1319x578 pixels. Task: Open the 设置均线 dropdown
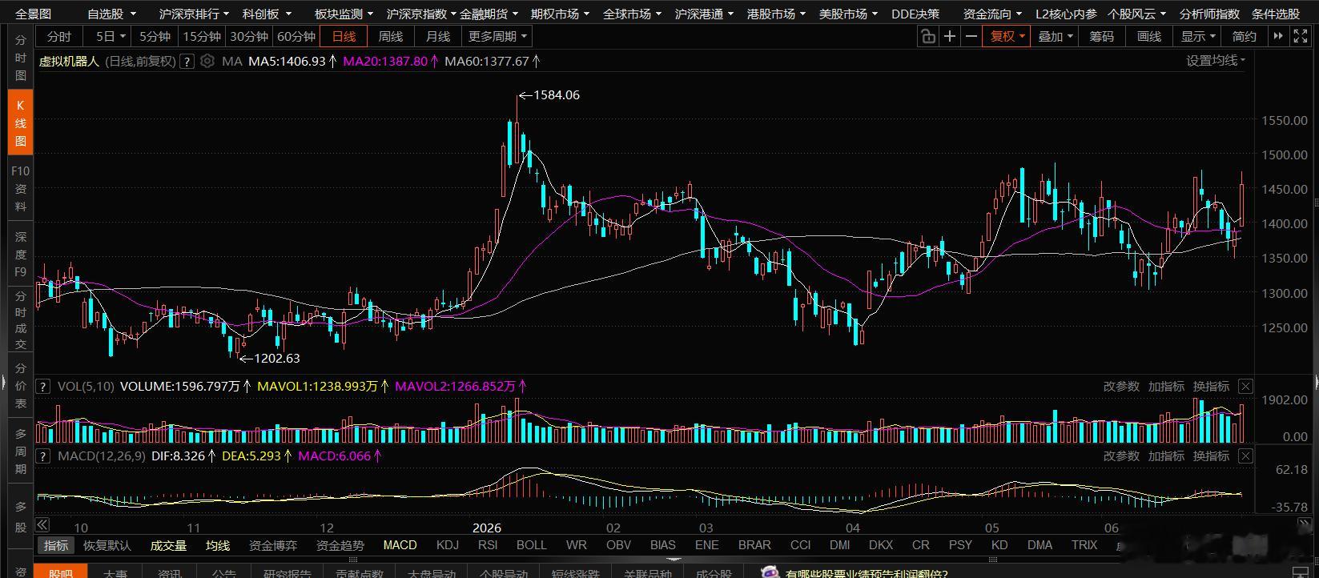pos(1216,61)
